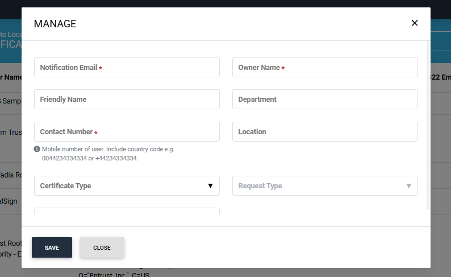Click the info icon beside the mobile number hint
451x277 pixels.
pyautogui.click(x=37, y=149)
